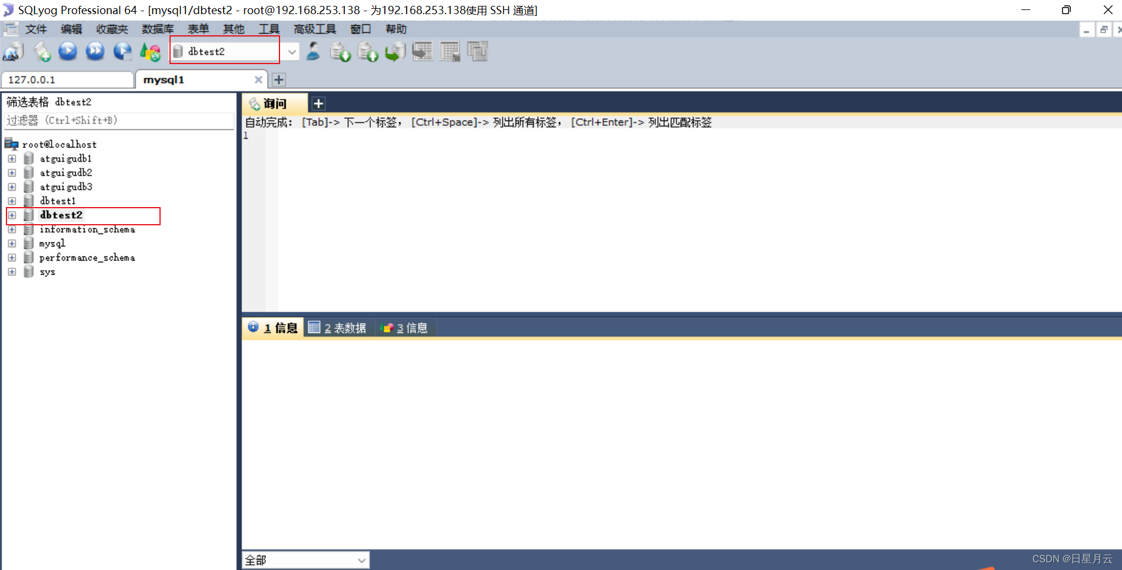
Task: Click the schema sync table icon
Action: pos(422,52)
